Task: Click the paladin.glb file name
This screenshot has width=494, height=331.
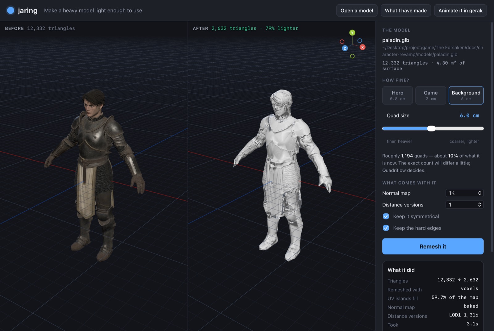Action: 396,40
